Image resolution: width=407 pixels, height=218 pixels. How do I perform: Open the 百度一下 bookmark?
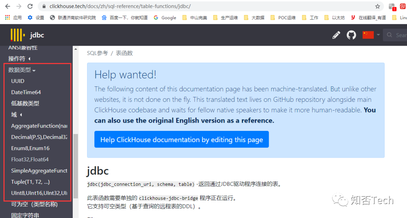pos(125,17)
